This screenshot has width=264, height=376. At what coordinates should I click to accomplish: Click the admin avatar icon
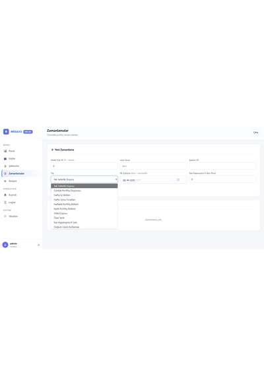[5, 245]
